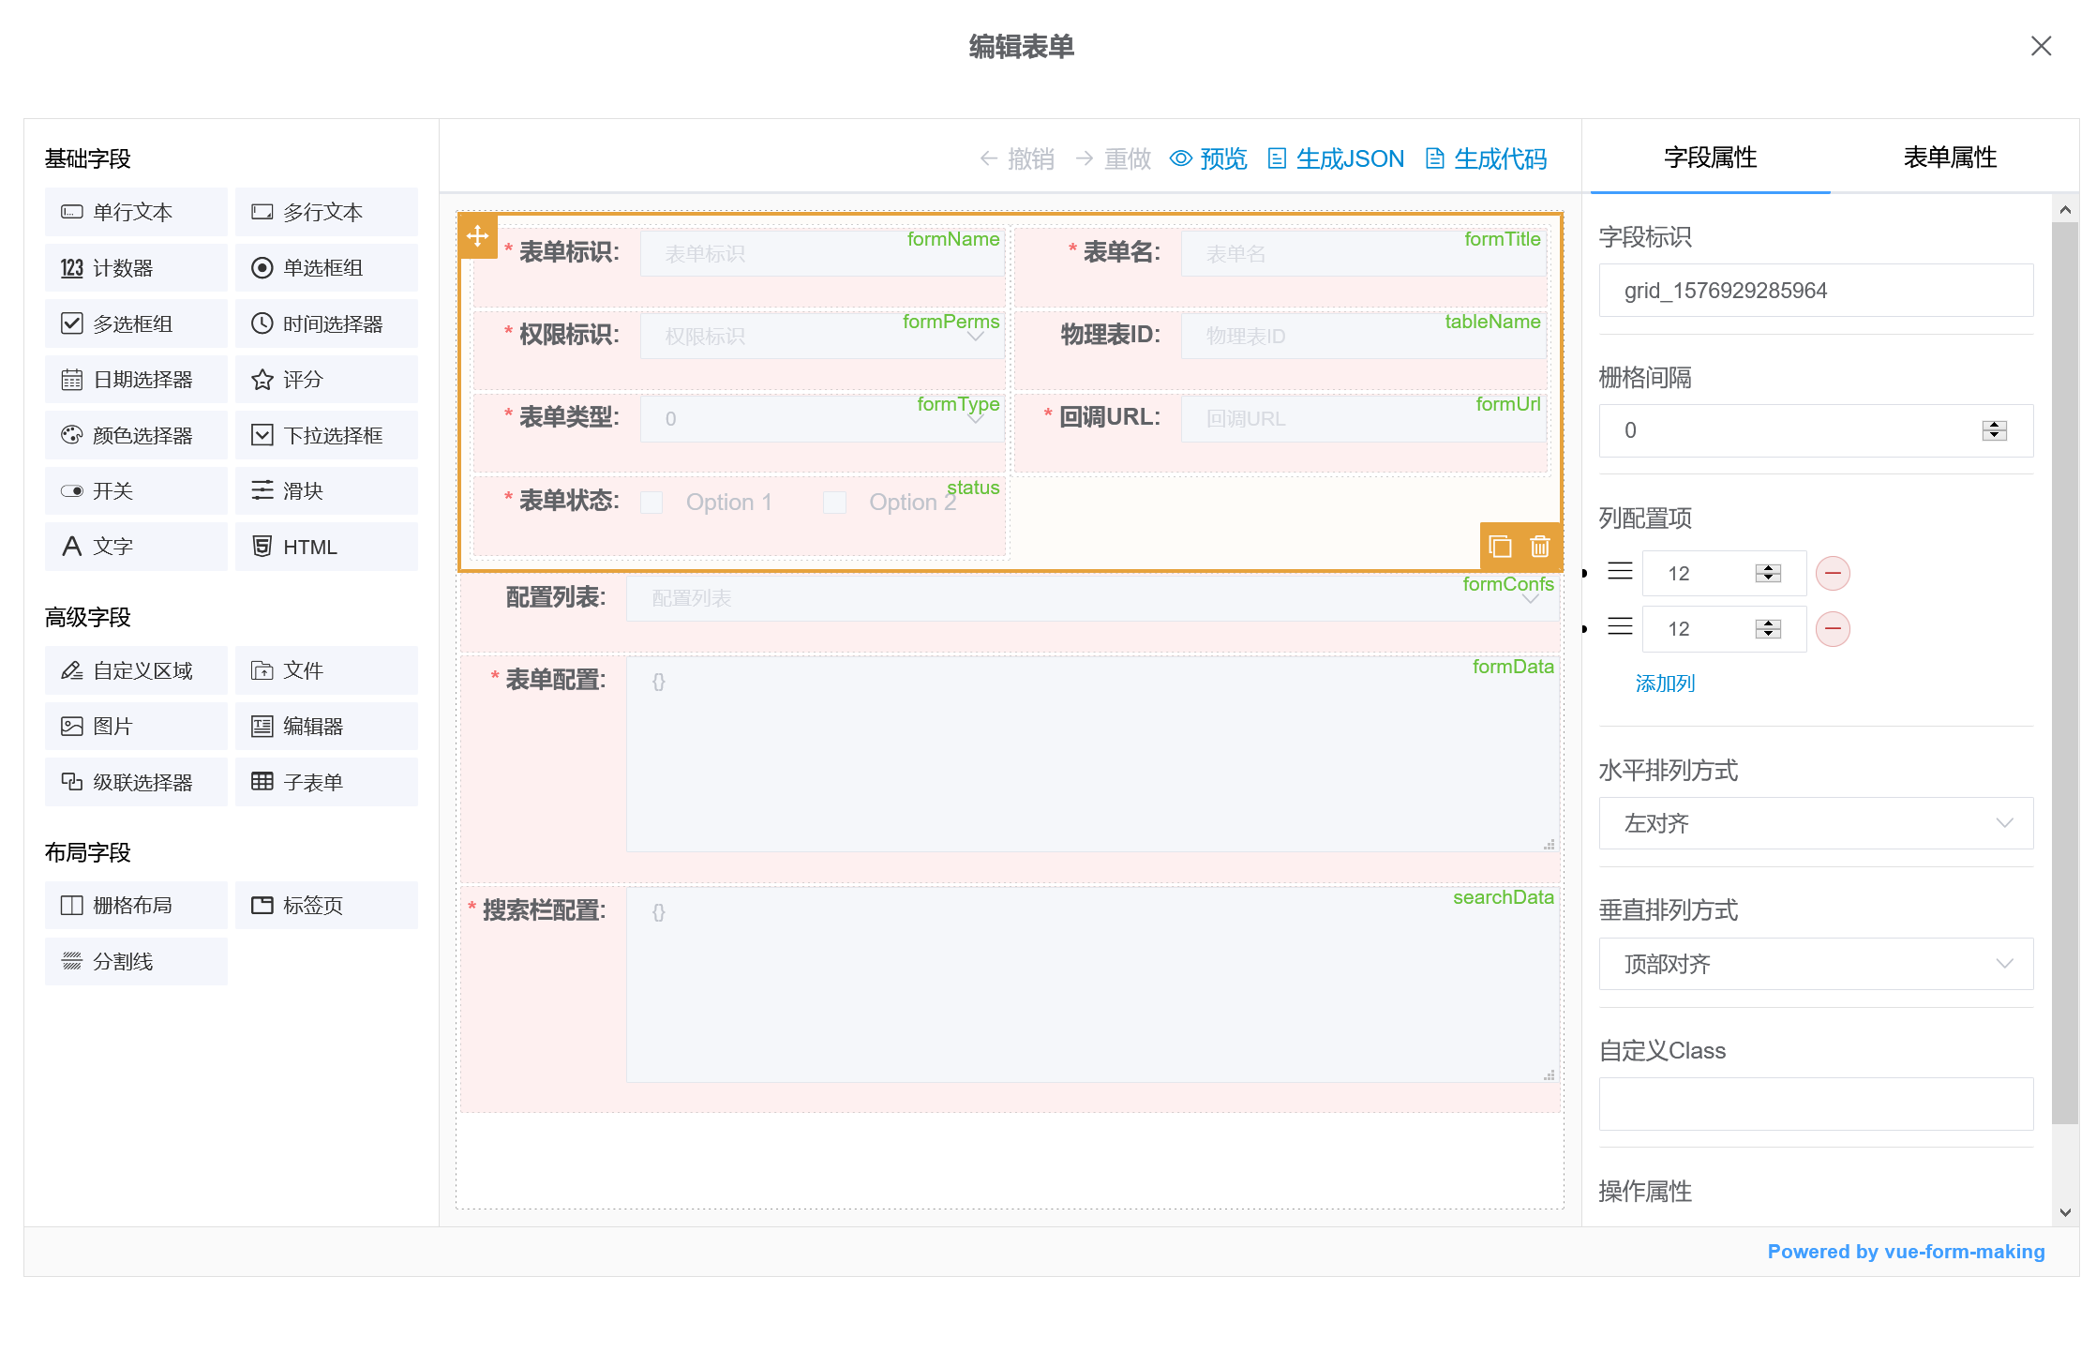Pick the 文字 text field

click(x=136, y=547)
